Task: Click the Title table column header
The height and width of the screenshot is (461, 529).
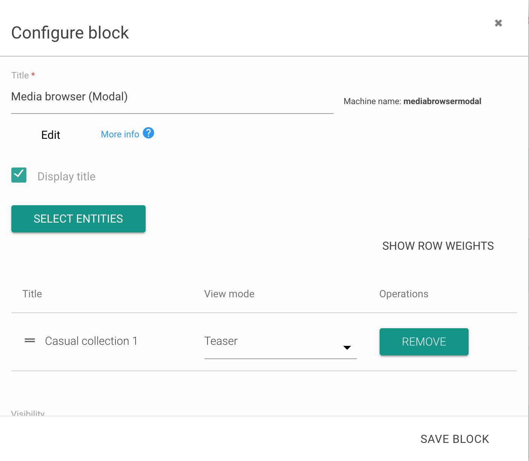Action: click(32, 294)
